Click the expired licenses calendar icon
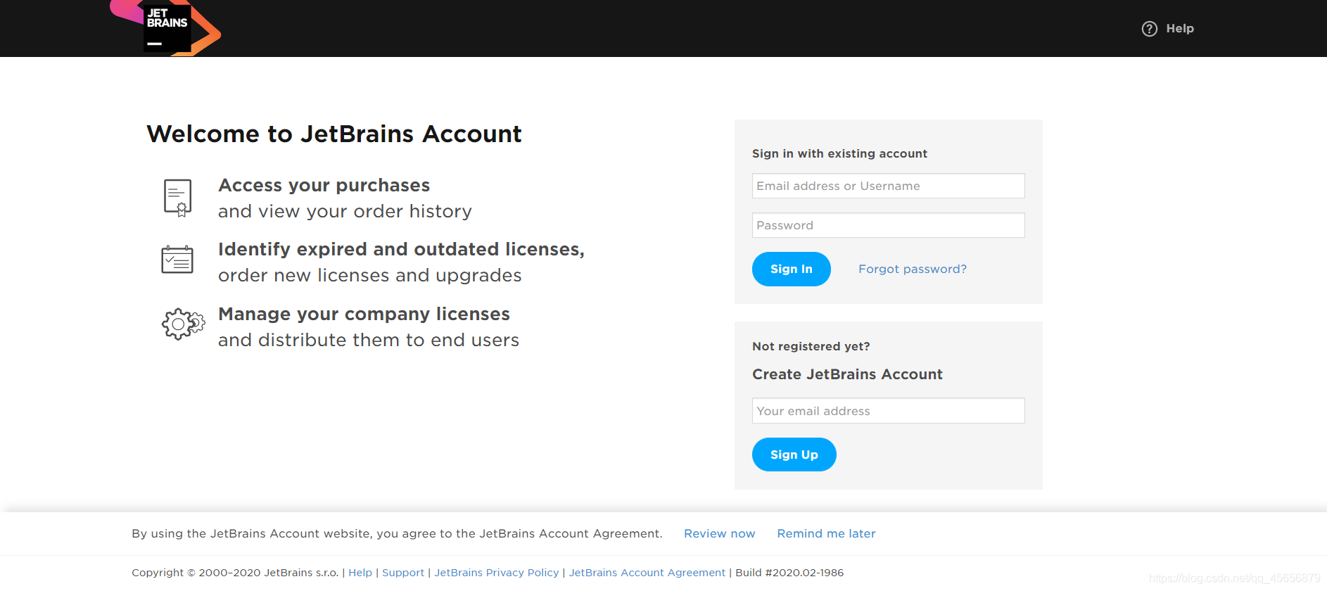This screenshot has height=591, width=1327. 177,260
